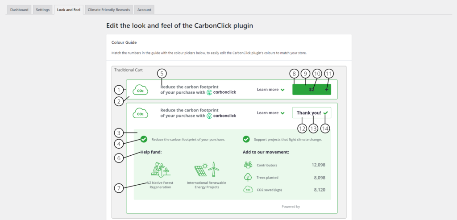
Task: Click the Support projects that fight climate change text
Action: click(288, 140)
